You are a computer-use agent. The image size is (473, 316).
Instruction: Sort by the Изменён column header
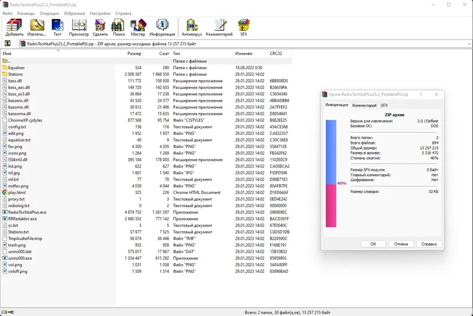pos(250,53)
